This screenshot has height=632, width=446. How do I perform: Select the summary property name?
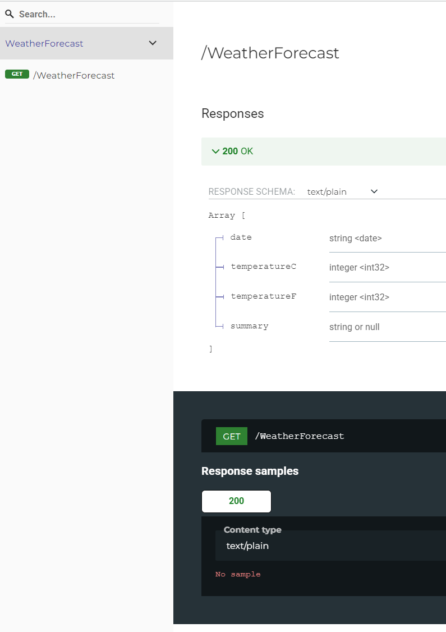click(250, 326)
